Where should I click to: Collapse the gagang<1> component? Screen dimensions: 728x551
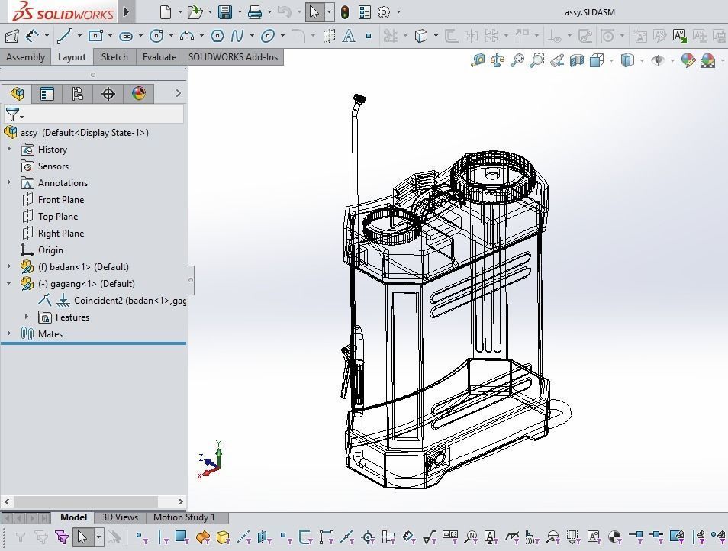pyautogui.click(x=9, y=283)
